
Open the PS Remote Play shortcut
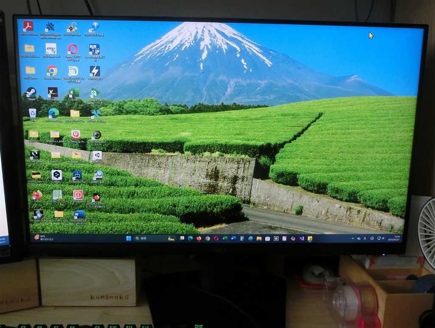(x=78, y=175)
